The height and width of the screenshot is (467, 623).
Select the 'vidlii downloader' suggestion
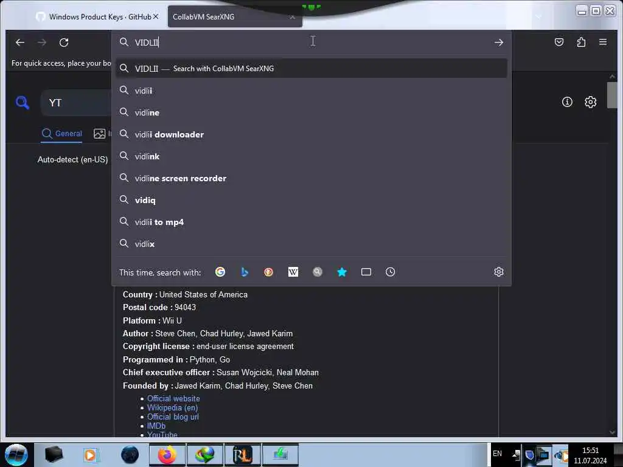tap(311, 134)
